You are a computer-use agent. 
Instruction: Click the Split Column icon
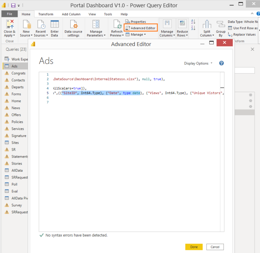tap(207, 24)
